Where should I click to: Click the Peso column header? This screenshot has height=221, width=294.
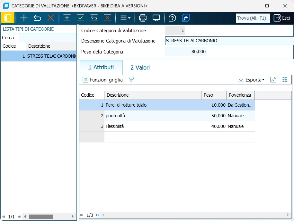(214, 95)
